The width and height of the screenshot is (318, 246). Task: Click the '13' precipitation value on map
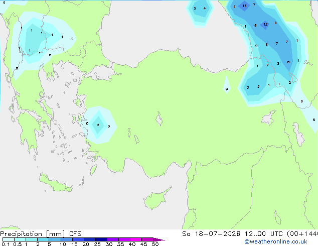click(x=244, y=6)
